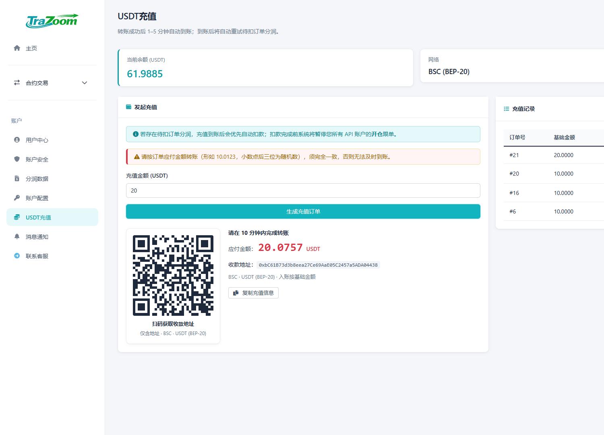Viewport: 604px width, 435px height.
Task: Click the 10.0000 amount for order #16
Action: click(x=563, y=193)
